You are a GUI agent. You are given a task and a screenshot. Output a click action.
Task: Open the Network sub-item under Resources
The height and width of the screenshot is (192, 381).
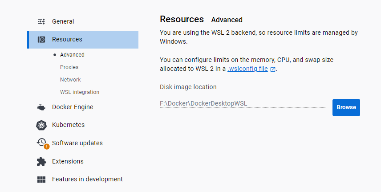tap(70, 80)
